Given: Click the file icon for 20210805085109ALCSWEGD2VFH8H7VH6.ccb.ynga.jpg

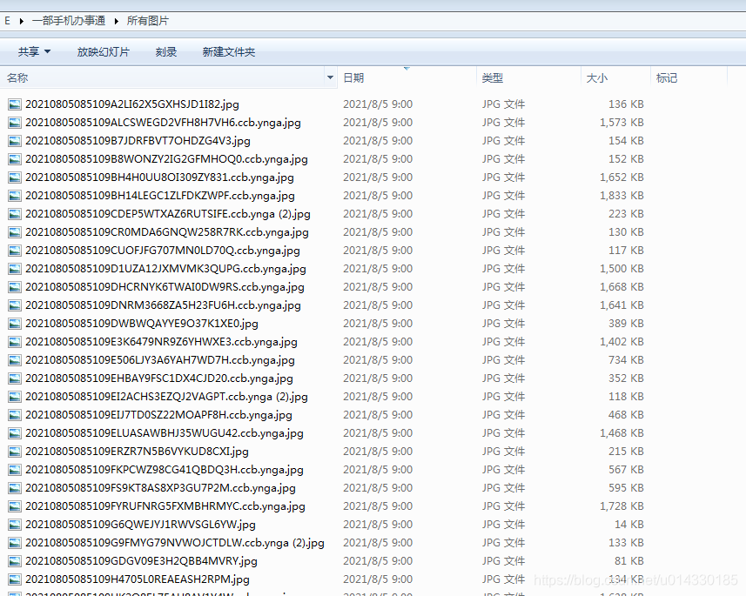Looking at the screenshot, I should (x=15, y=122).
